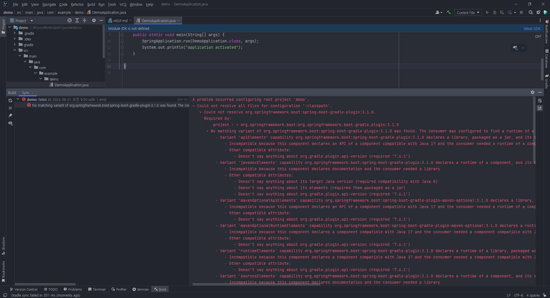Click the colorful JetBrains Space icon
Screen dimensions: 550x298
click(546, 12)
